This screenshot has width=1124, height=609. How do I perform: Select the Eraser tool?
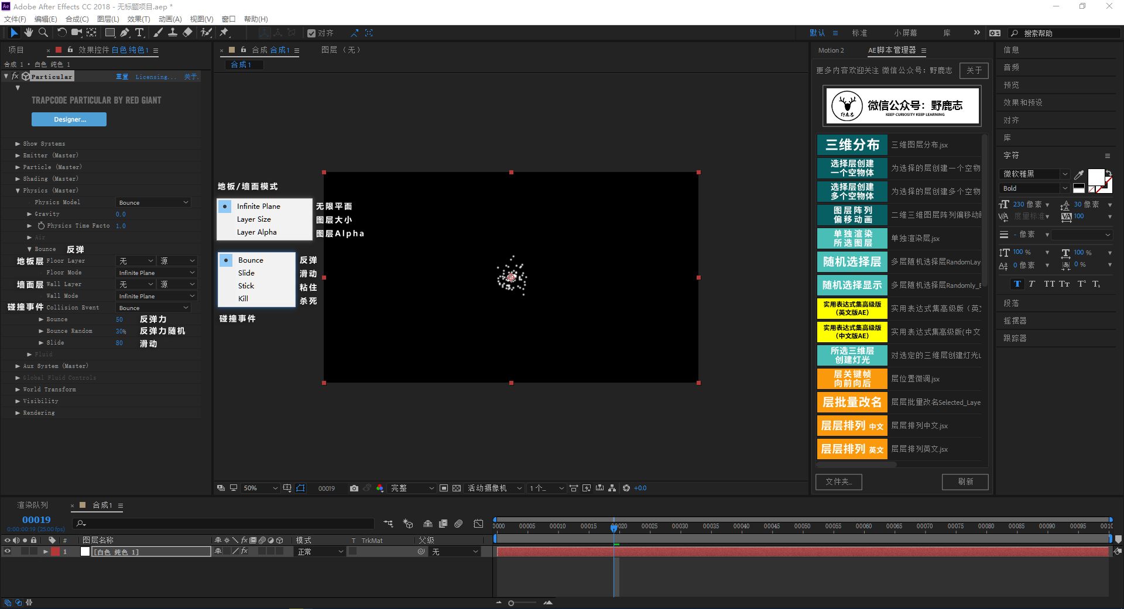(187, 33)
